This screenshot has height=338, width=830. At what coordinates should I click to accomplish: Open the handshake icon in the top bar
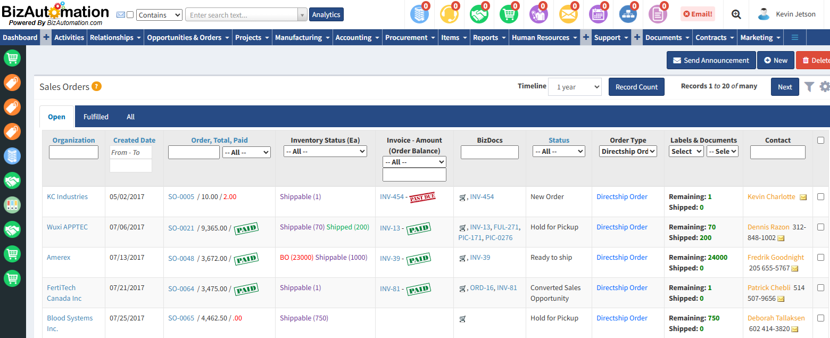tap(479, 14)
